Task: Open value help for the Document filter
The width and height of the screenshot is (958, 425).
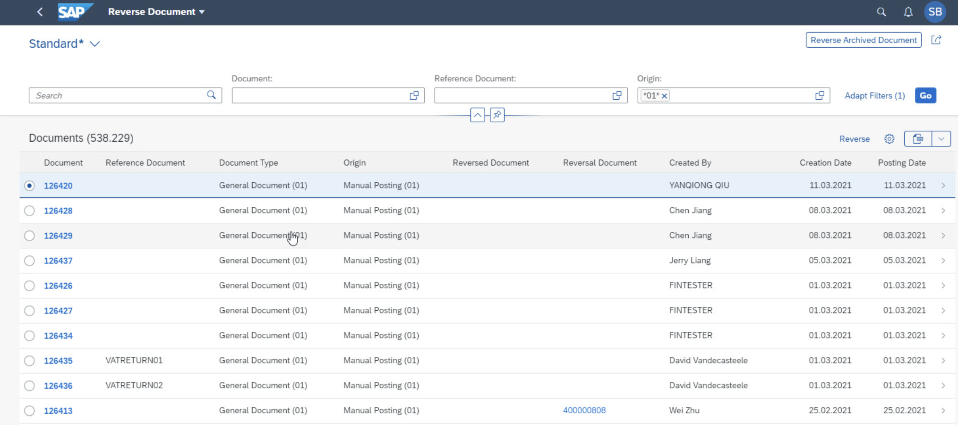Action: pos(414,95)
